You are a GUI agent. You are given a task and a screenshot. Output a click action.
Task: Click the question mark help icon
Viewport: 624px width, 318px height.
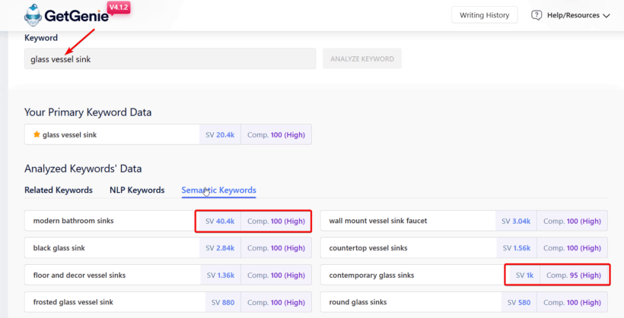click(536, 15)
